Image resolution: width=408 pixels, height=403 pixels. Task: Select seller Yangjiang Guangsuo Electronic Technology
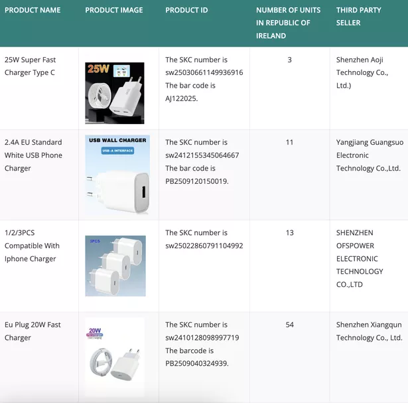click(x=369, y=155)
